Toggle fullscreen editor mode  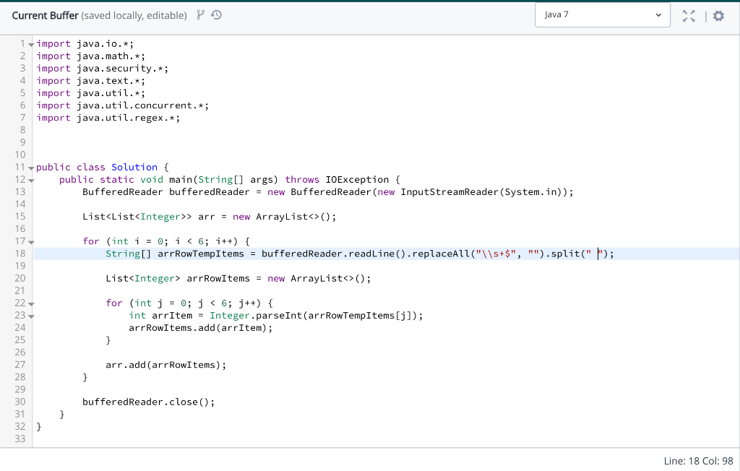coord(689,16)
